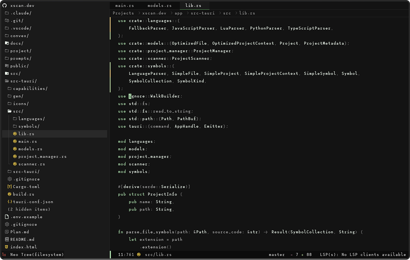Click the markdown icon beside Plan.md
Viewport: 410px width, 260px height.
click(x=7, y=232)
